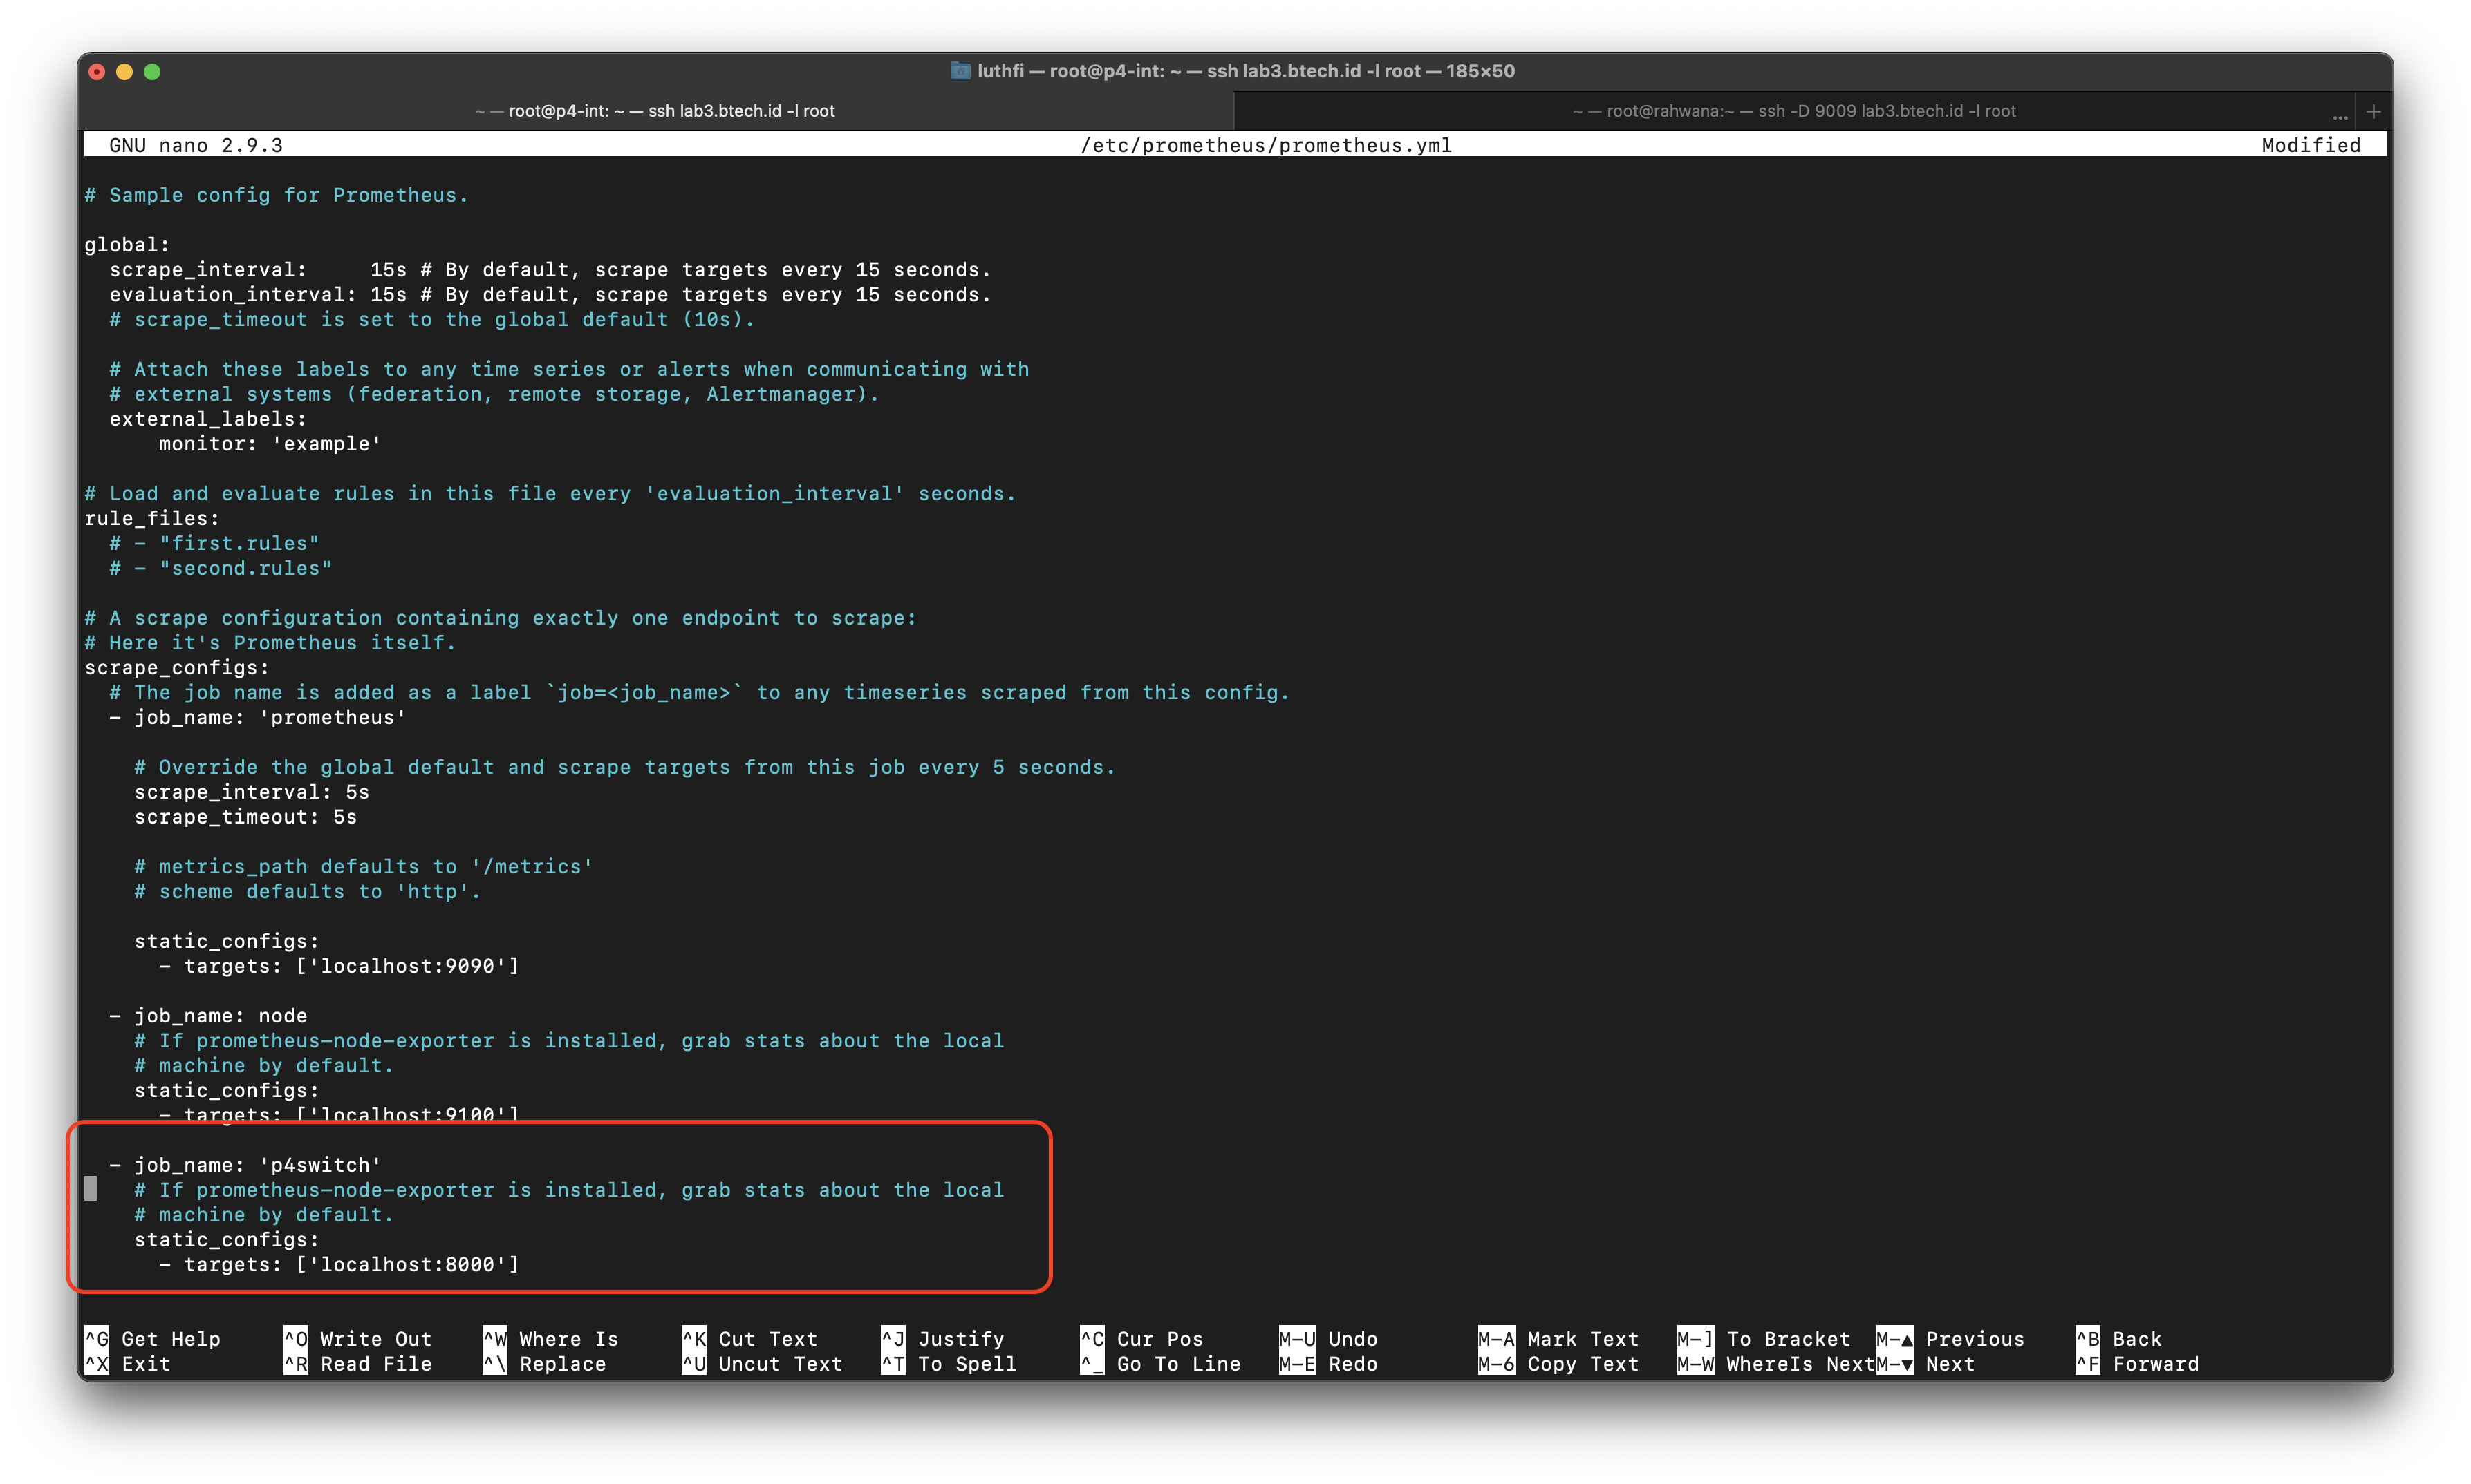The image size is (2471, 1484).
Task: Click the M-6 Copy Text shortcut
Action: 1558,1364
